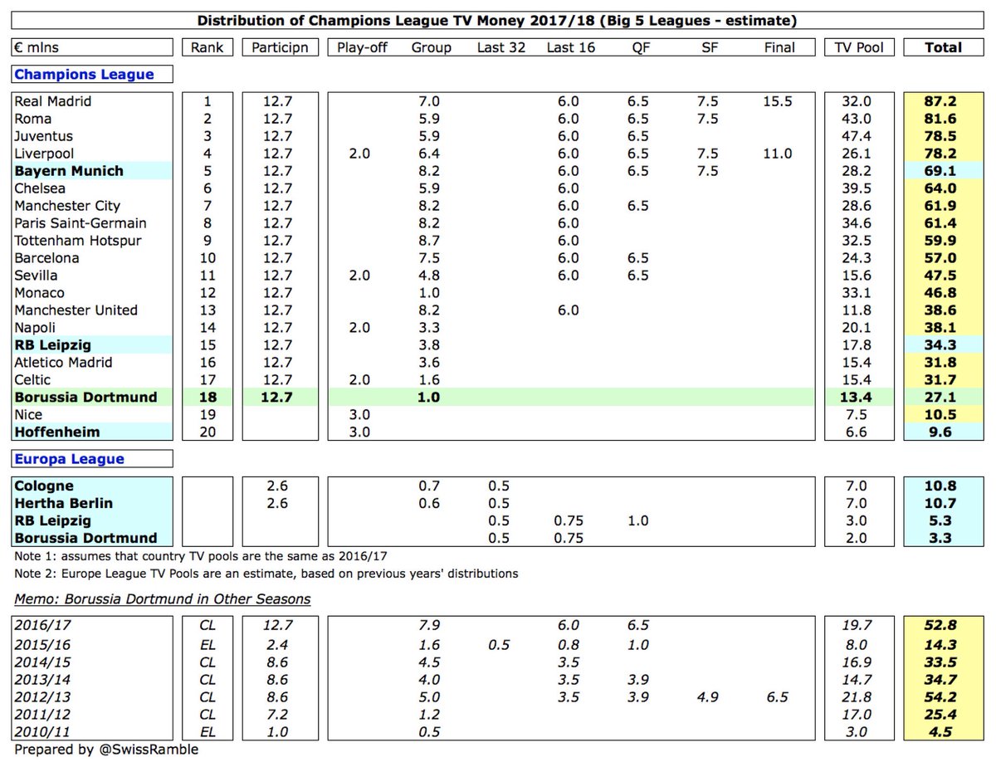996x762 pixels.
Task: Click the 'Napoli' team name
Action: pos(37,328)
